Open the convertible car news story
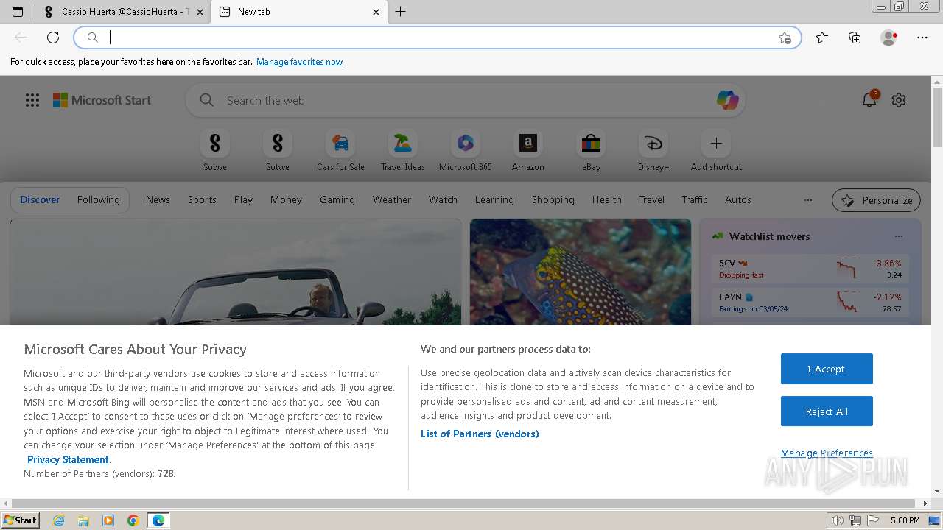This screenshot has width=943, height=530. click(236, 272)
